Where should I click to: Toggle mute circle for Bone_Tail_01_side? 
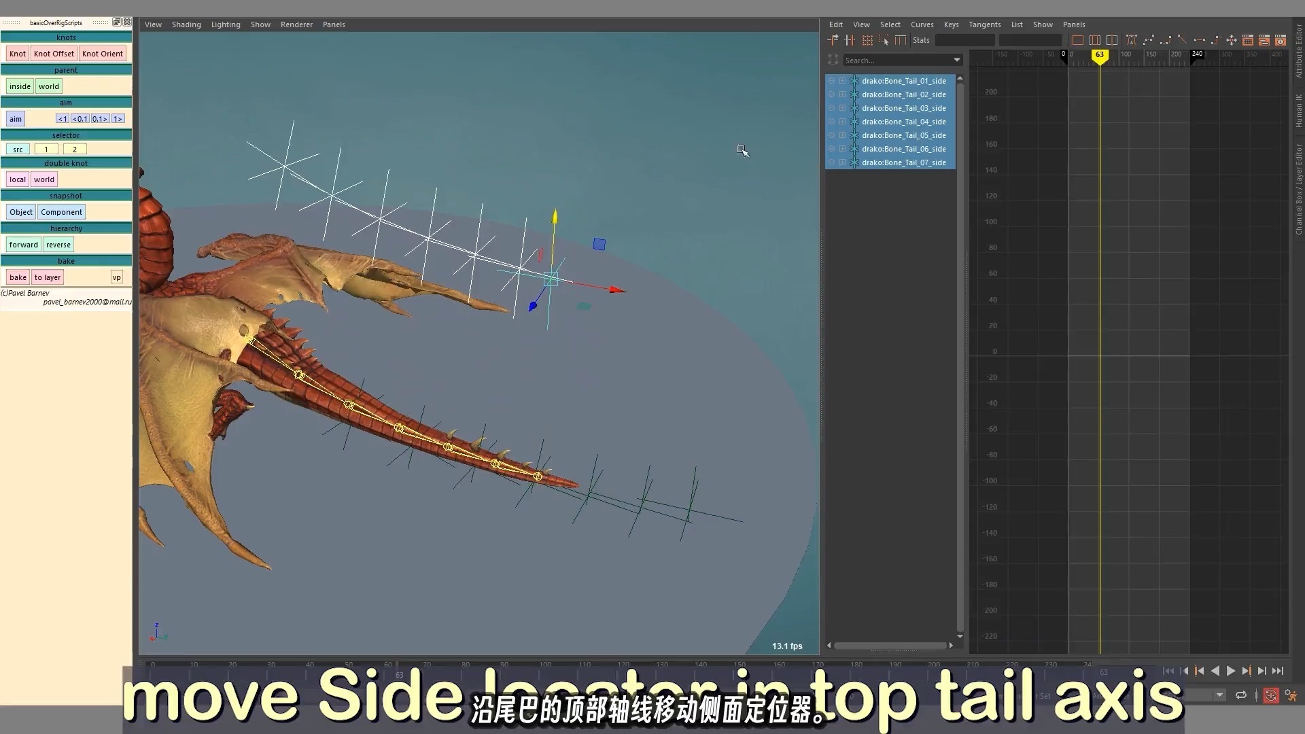click(x=831, y=81)
